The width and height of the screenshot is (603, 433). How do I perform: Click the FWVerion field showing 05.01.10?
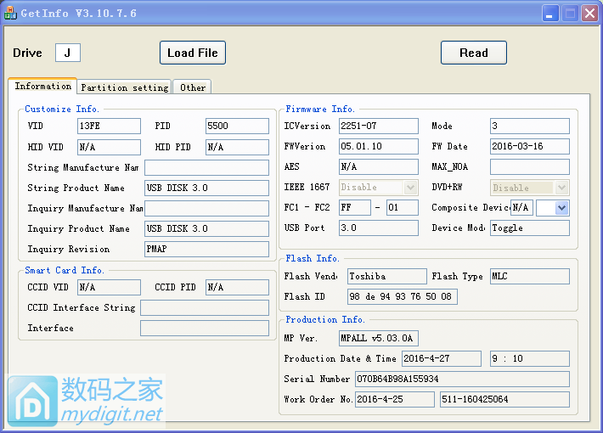379,147
